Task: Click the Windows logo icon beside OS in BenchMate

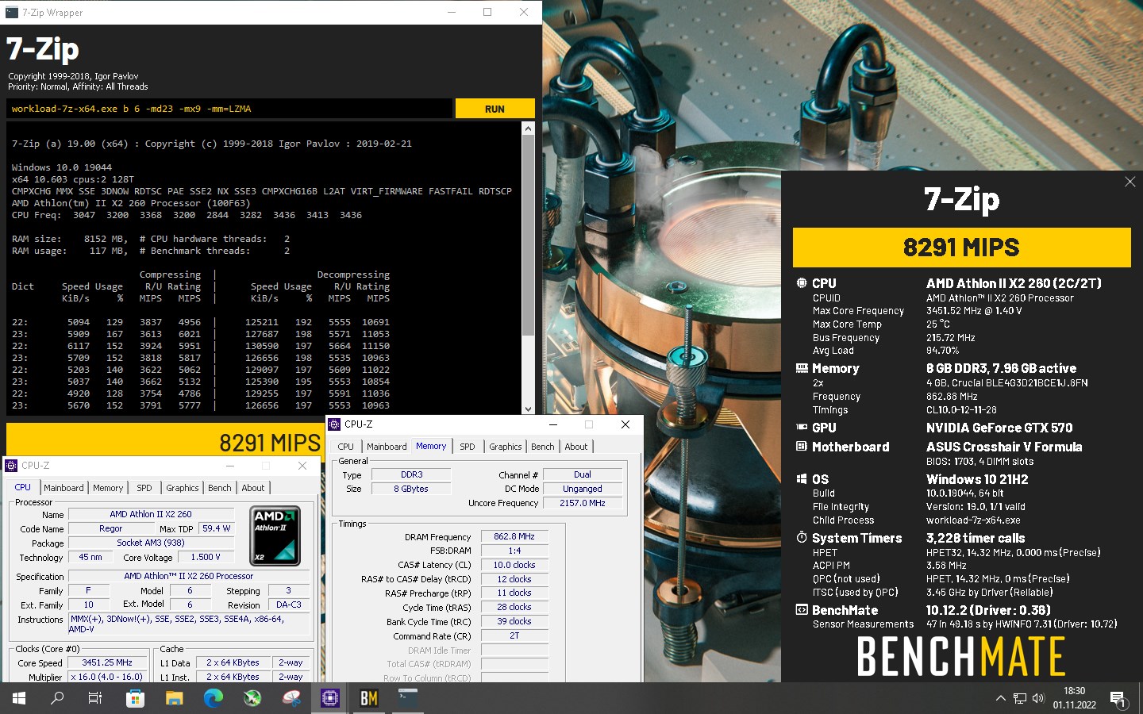Action: coord(802,479)
